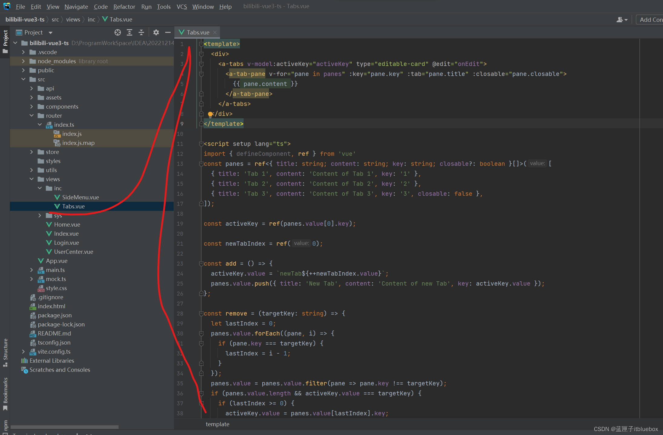Screen dimensions: 663x435
Task: Open the Project panel settings gear
Action: pyautogui.click(x=156, y=32)
